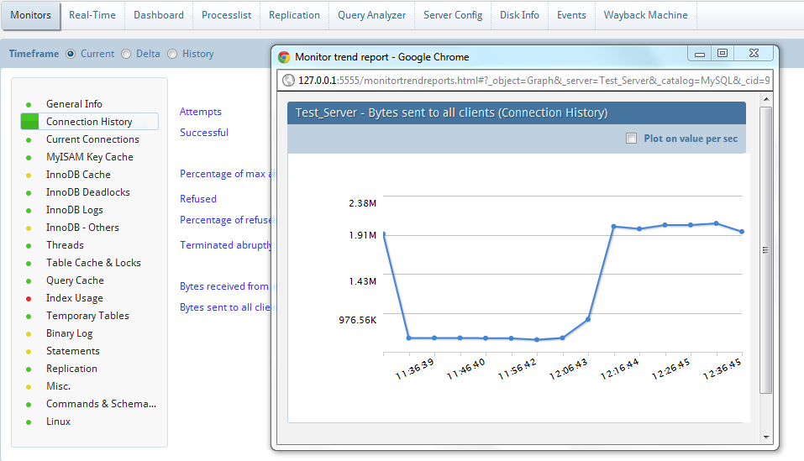Screen dimensions: 804x461
Task: Open the Replication tab
Action: (294, 15)
